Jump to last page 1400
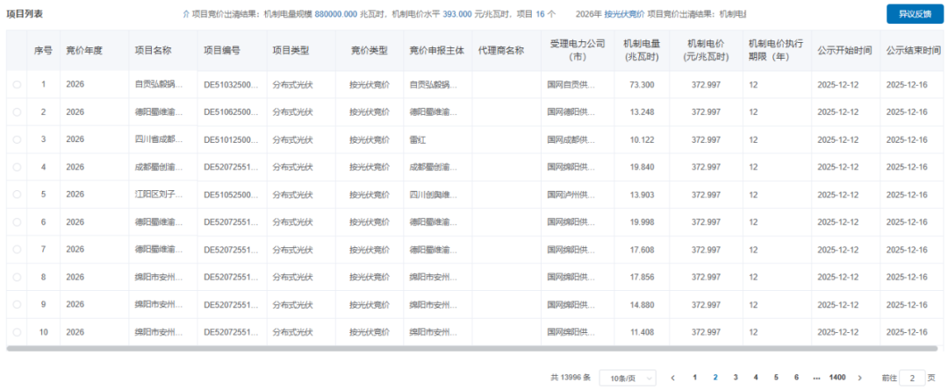Image resolution: width=948 pixels, height=390 pixels. coord(837,378)
